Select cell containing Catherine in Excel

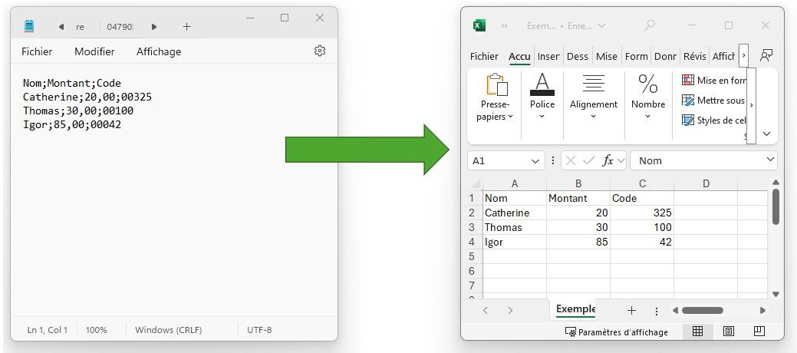click(x=514, y=213)
